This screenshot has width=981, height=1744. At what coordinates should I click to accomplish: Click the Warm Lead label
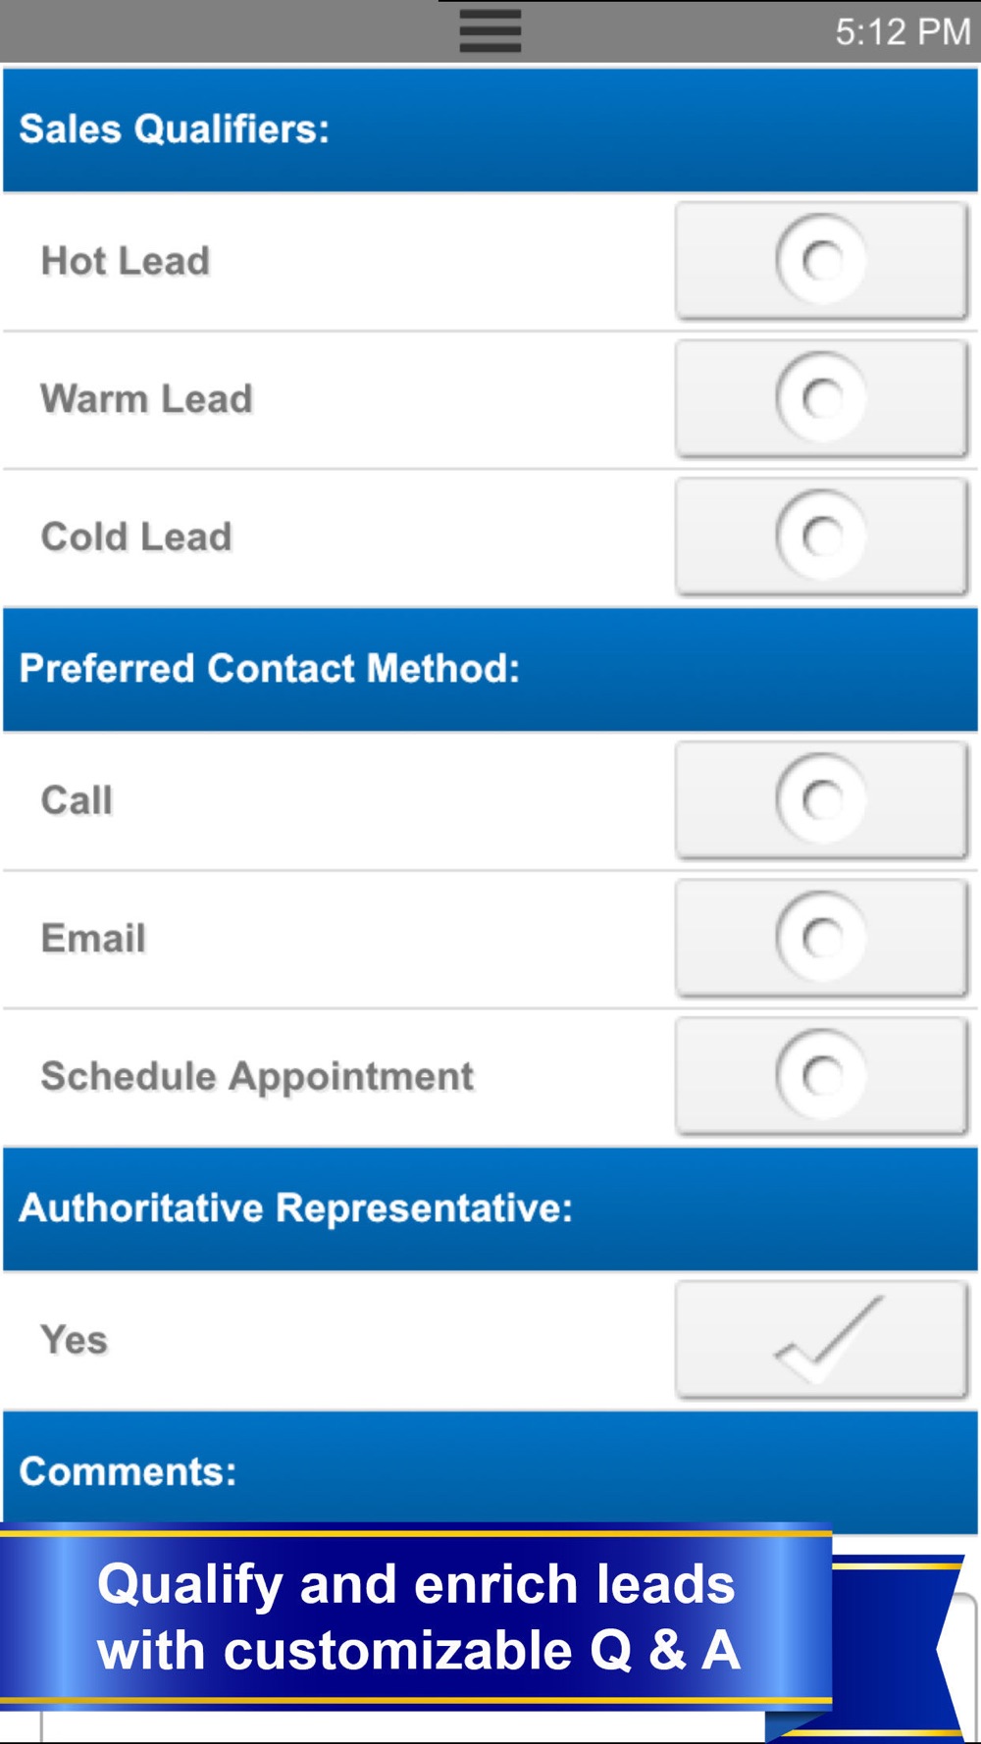[x=147, y=399]
